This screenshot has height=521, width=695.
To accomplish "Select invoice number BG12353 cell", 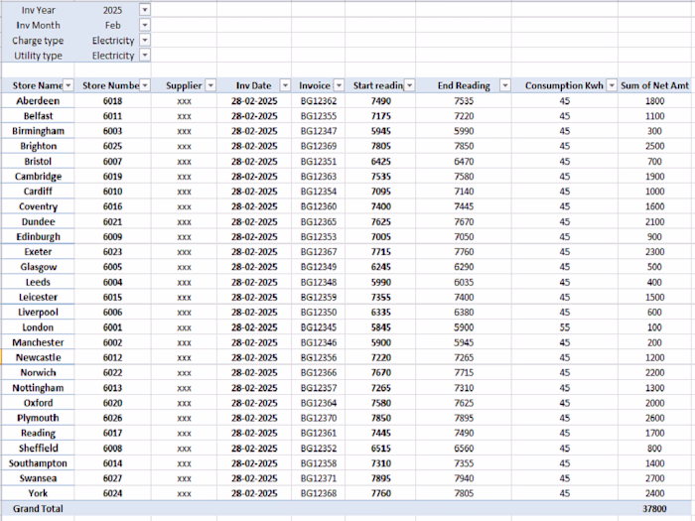I will point(319,236).
